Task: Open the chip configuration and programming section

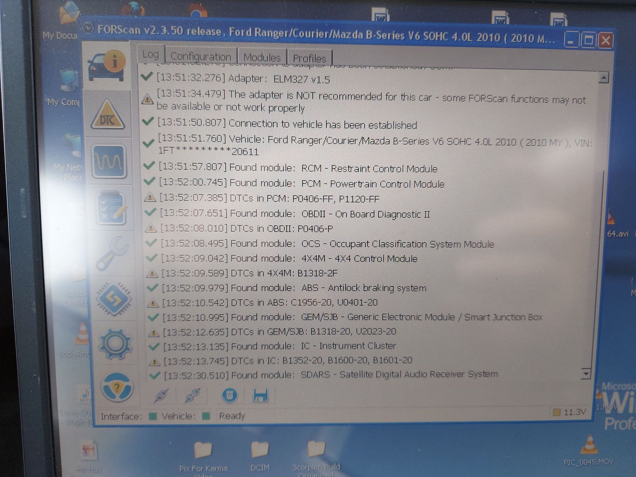Action: pyautogui.click(x=114, y=299)
